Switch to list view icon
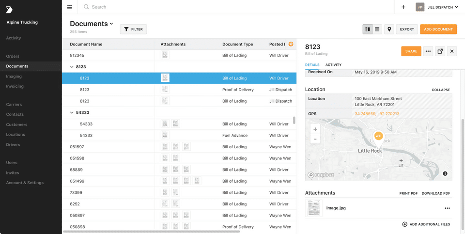Viewport: 465px width, 234px height. pyautogui.click(x=377, y=30)
